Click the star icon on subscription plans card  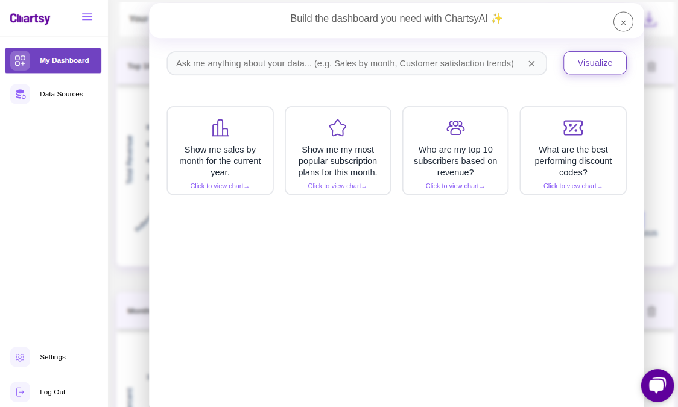[x=337, y=128]
